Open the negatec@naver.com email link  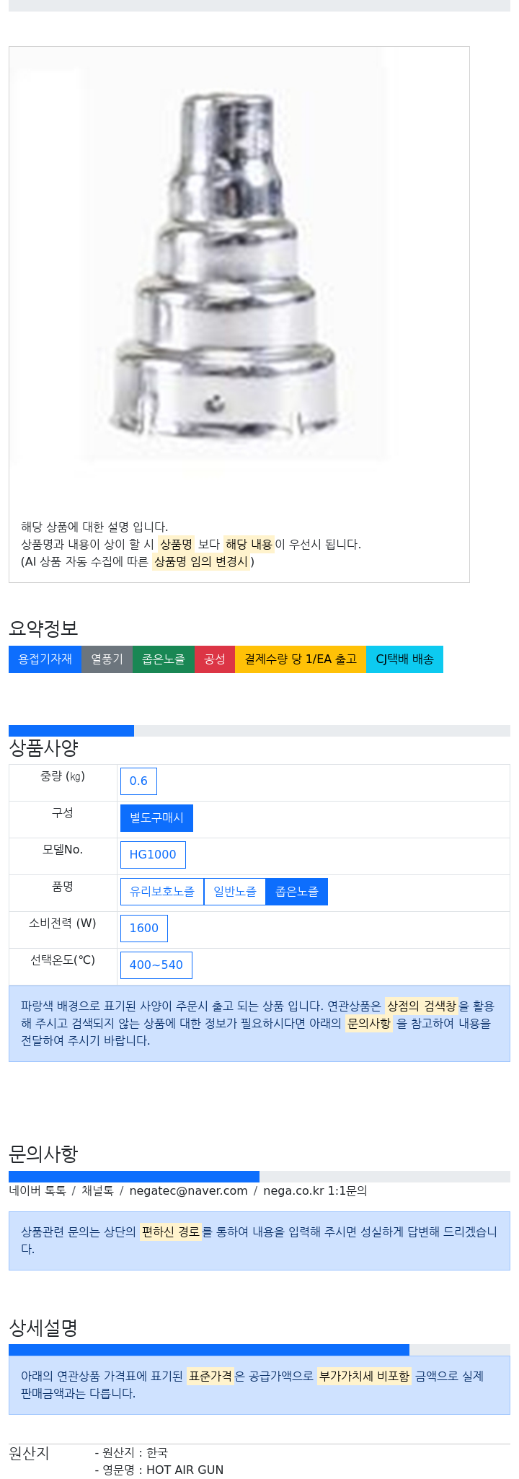click(188, 1191)
